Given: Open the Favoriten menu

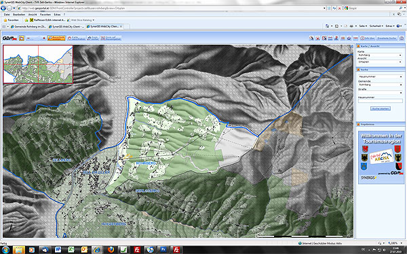Looking at the screenshot, I should [45, 14].
